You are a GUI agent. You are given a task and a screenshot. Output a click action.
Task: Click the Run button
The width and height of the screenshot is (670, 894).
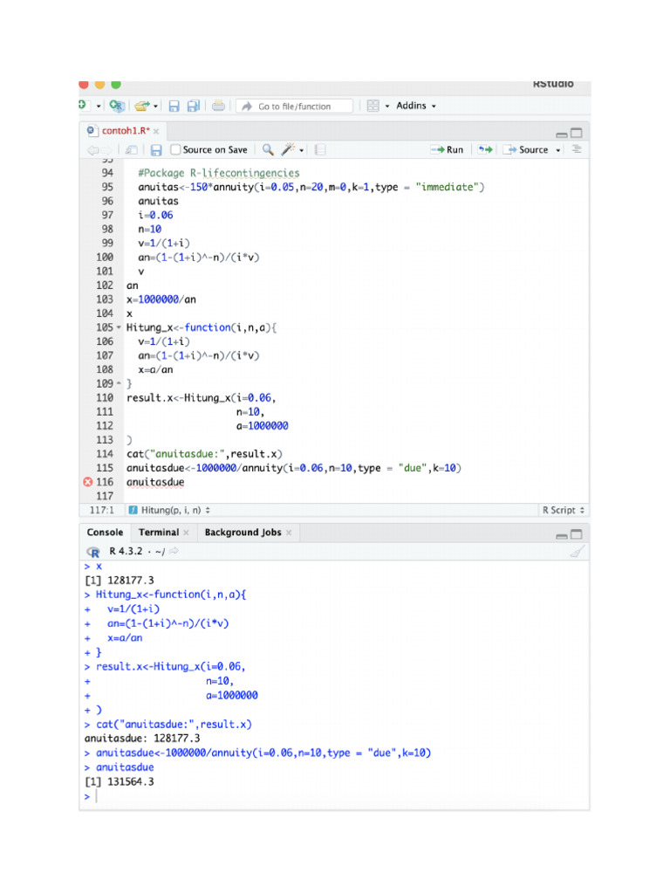[x=447, y=150]
